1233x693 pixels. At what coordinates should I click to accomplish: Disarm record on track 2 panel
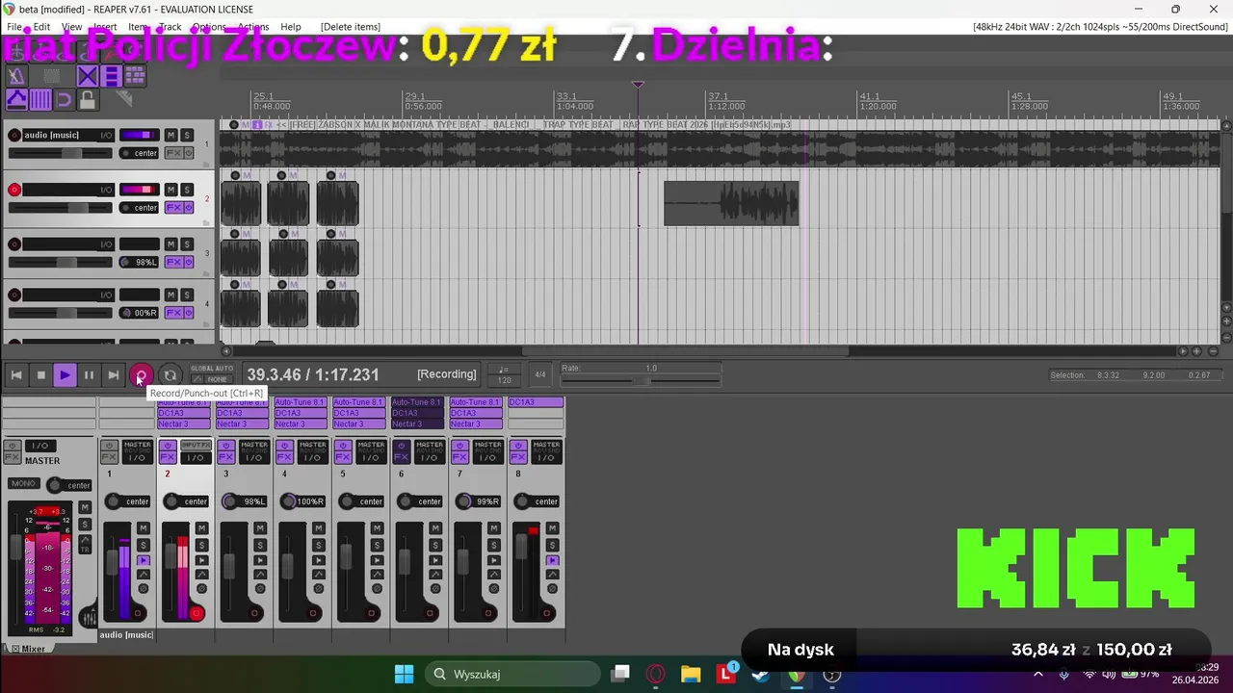click(14, 190)
